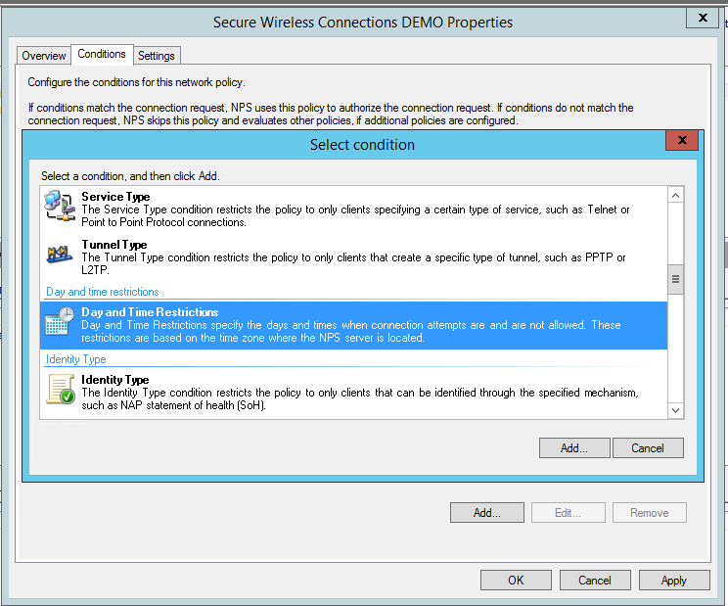Close the Select condition dialog with red X
This screenshot has height=606, width=728.
click(681, 141)
